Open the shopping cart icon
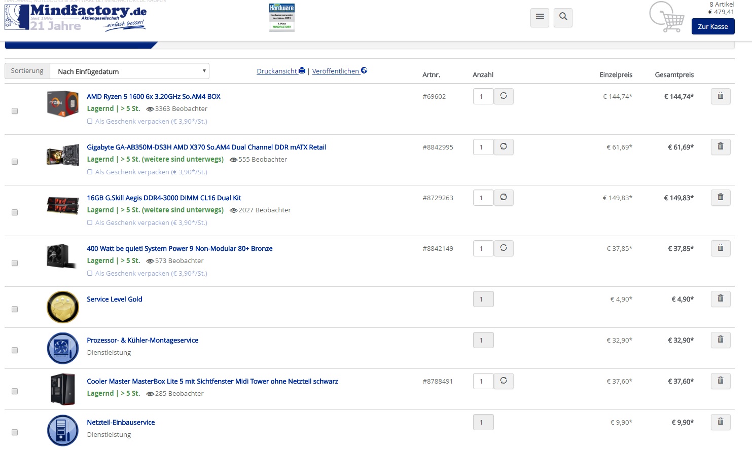Image resolution: width=752 pixels, height=450 pixels. (x=667, y=17)
